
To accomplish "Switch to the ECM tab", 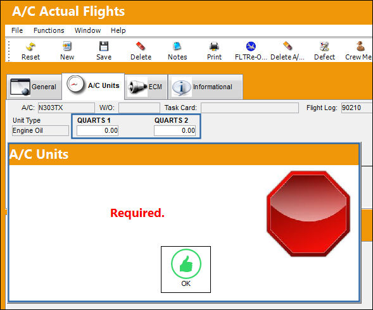I will 146,87.
